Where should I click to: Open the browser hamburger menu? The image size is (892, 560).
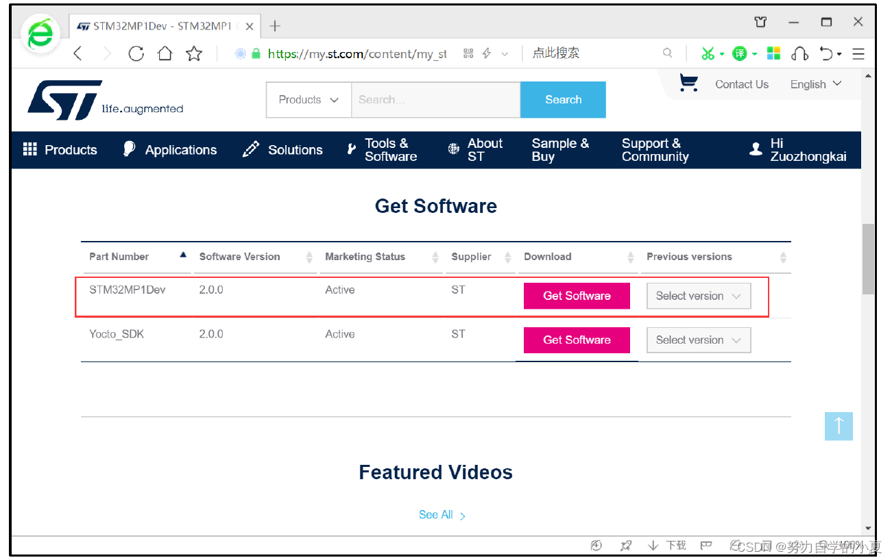tap(858, 53)
